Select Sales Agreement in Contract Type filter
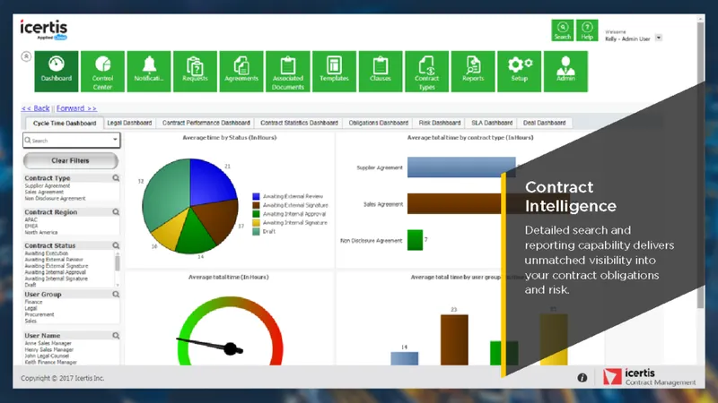Screen dimensions: 718x403 click(x=44, y=193)
